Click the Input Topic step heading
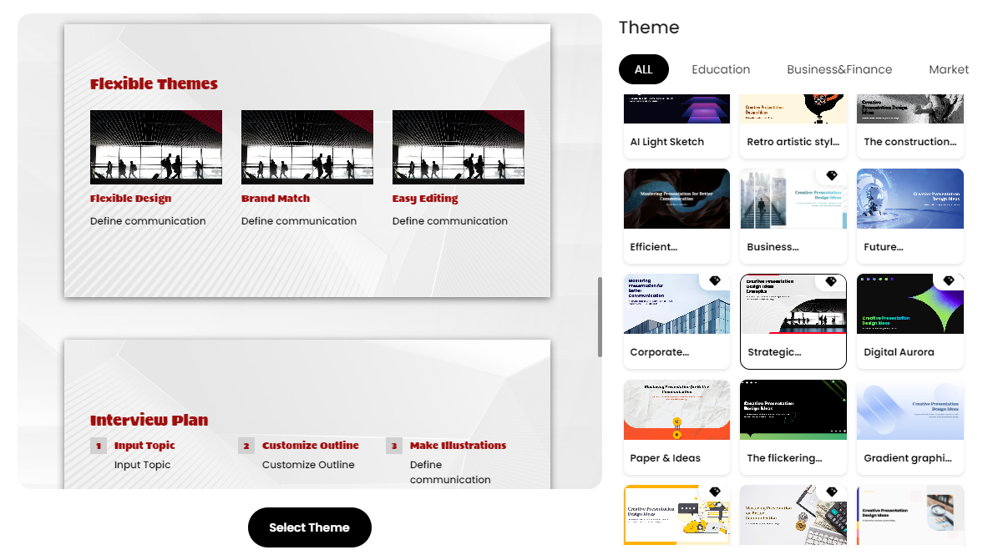Screen dimensions: 993x560 [x=144, y=446]
